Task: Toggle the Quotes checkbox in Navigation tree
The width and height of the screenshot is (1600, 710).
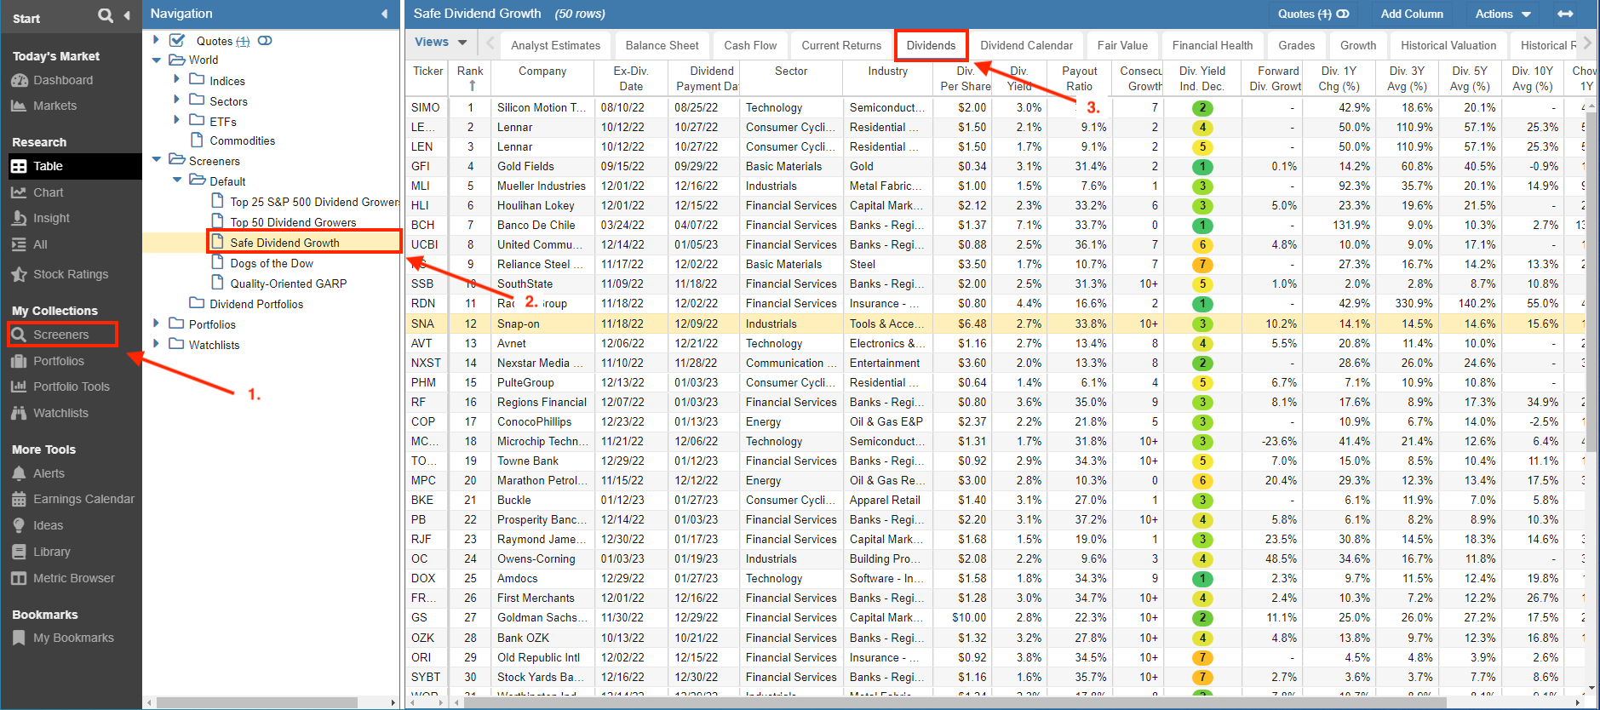Action: tap(177, 40)
